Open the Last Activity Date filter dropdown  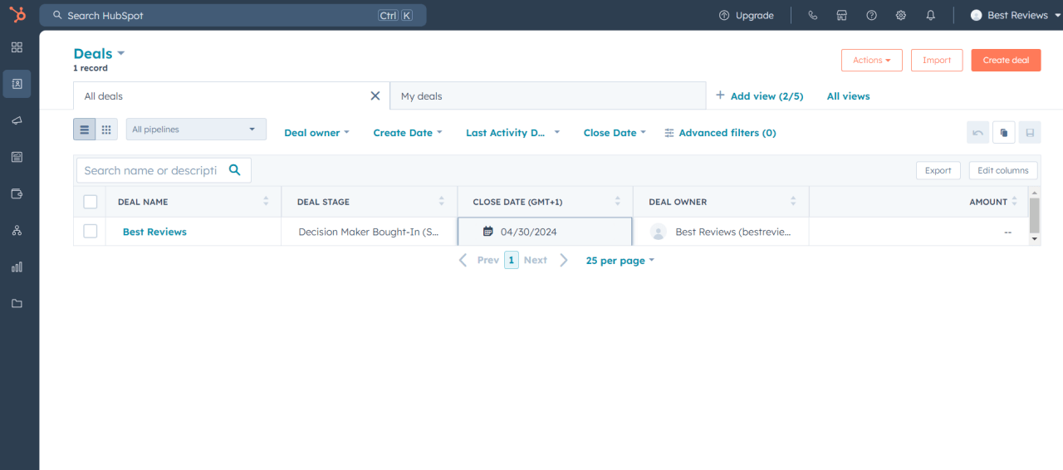pyautogui.click(x=513, y=133)
